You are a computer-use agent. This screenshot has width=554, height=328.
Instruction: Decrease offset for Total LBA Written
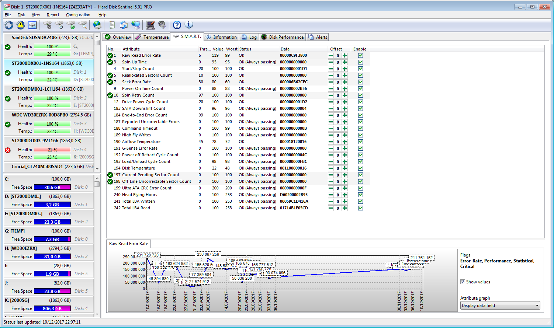(x=331, y=202)
